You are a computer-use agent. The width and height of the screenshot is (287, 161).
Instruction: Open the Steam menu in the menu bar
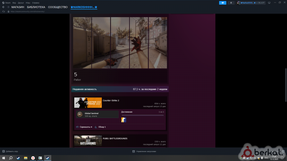tap(7, 3)
